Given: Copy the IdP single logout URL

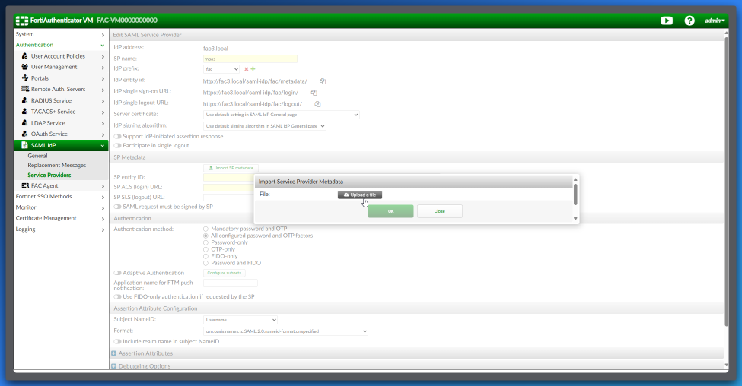Looking at the screenshot, I should (x=317, y=103).
